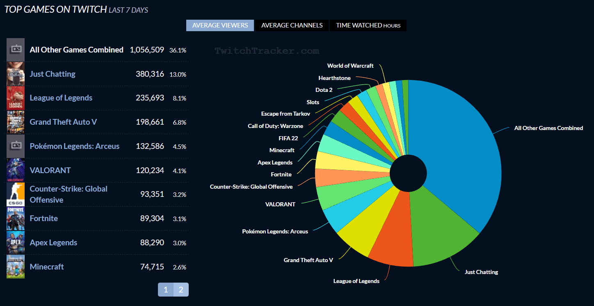The height and width of the screenshot is (306, 594).
Task: Open the VALORANT list link
Action: pos(50,170)
